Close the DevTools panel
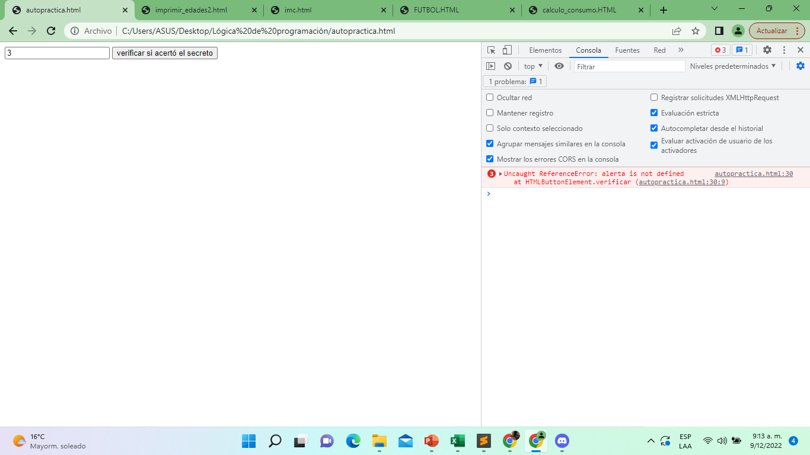The height and width of the screenshot is (455, 810). (801, 50)
